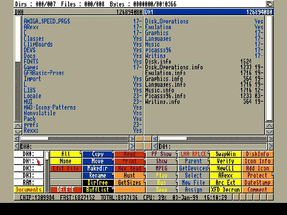
Task: Click the GetSizes button
Action: (x=129, y=182)
